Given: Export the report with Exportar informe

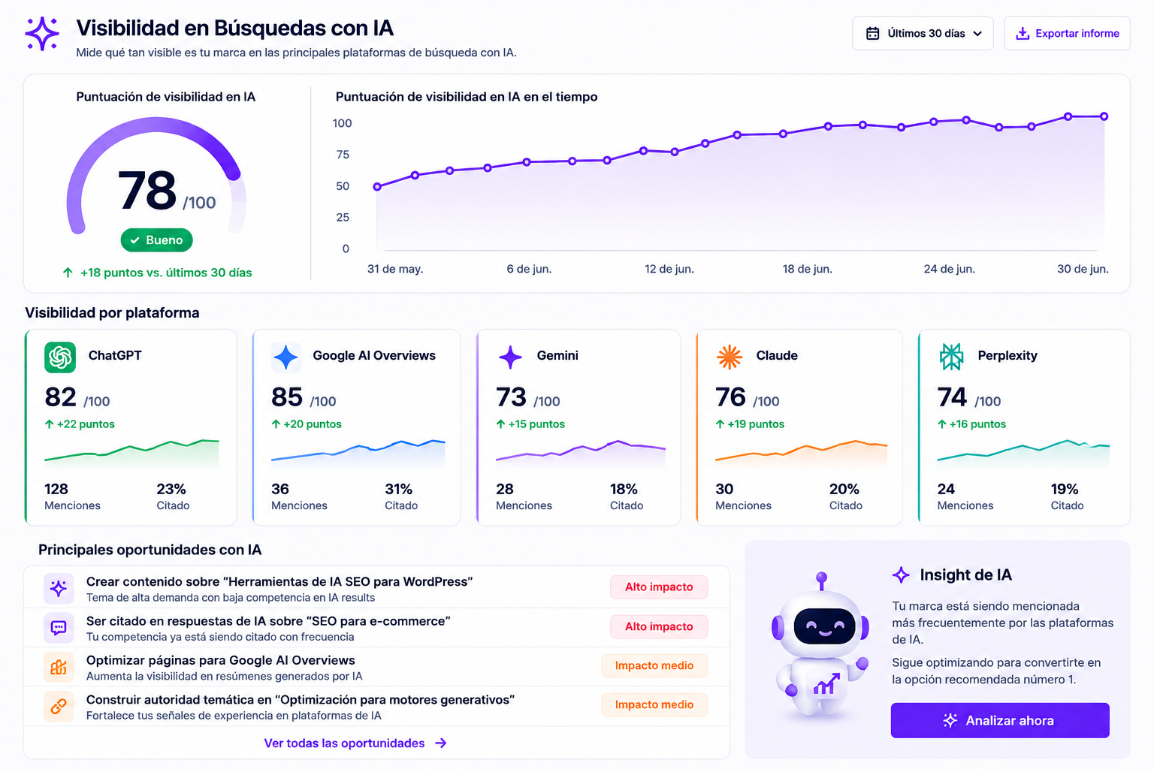Looking at the screenshot, I should 1067,34.
